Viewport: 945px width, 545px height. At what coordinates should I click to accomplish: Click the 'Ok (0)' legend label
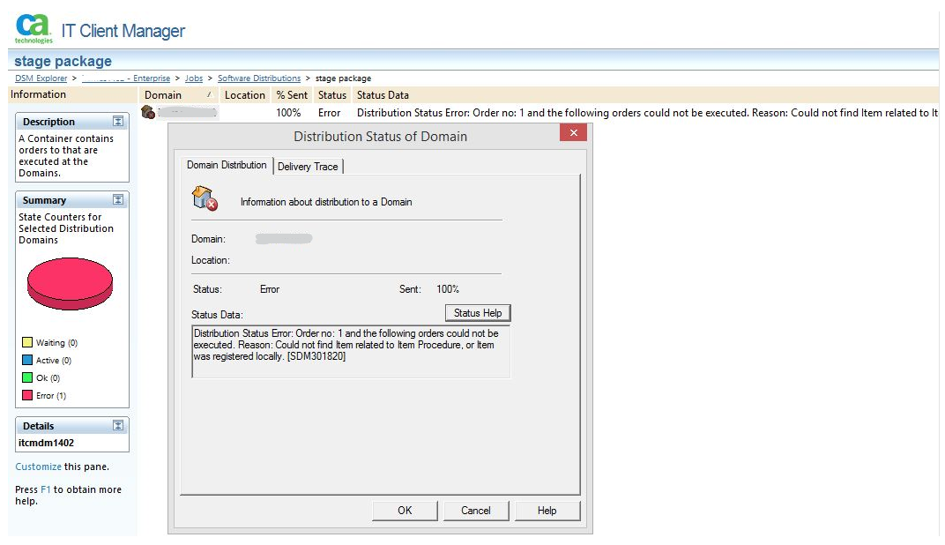[48, 377]
